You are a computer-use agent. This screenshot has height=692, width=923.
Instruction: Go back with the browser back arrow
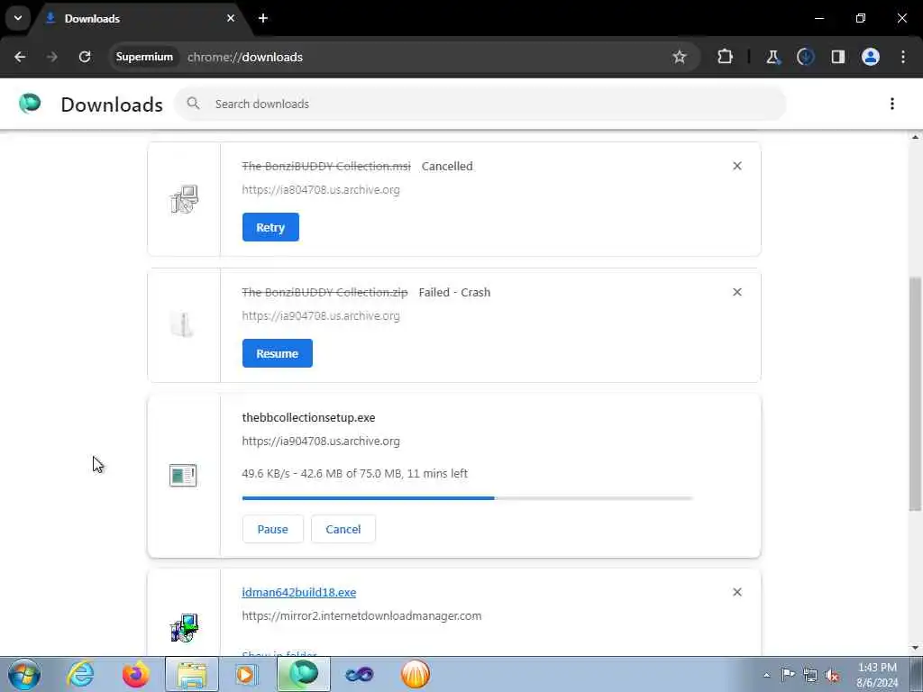(x=20, y=57)
